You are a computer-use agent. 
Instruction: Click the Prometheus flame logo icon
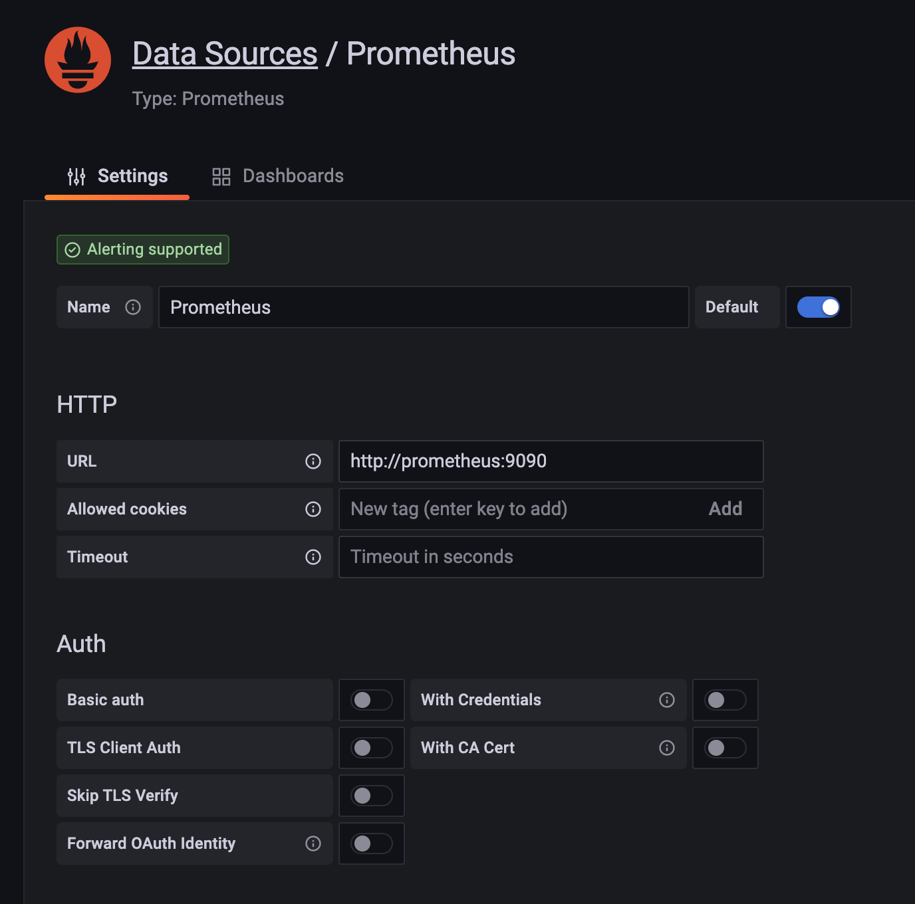[78, 60]
